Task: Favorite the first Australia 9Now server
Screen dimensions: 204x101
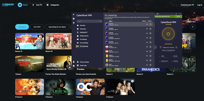Action: 150,24
